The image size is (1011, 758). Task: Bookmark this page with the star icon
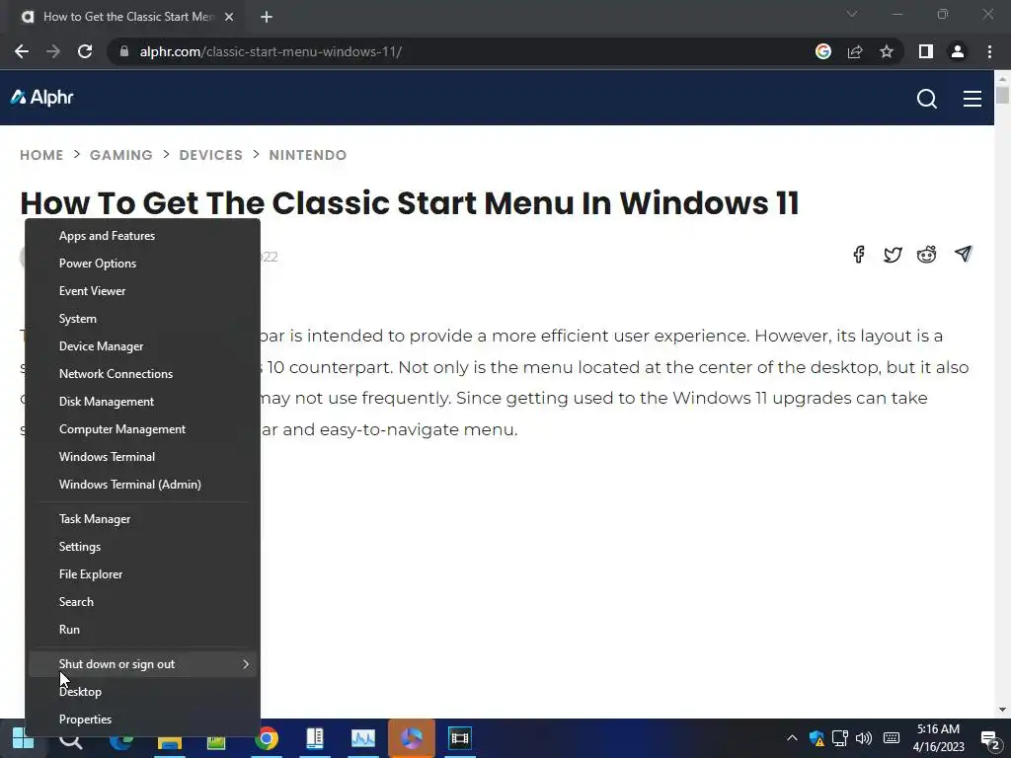coord(887,51)
